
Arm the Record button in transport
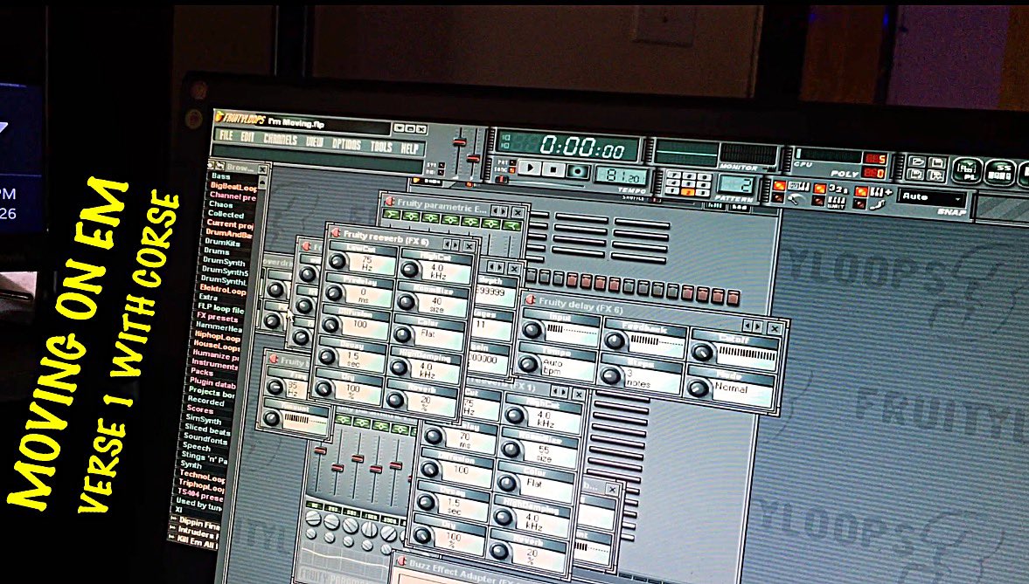point(578,171)
